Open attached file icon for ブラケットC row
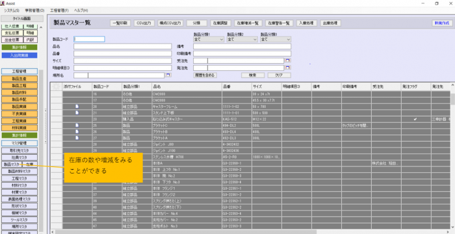Image resolution: width=455 pixels, height=234 pixels. pos(77,125)
